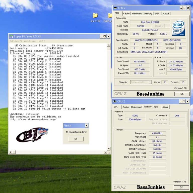This screenshot has height=193, width=193.
Task: Switch to CPU tab in bottom CPU-Z window
Action: coord(116,107)
